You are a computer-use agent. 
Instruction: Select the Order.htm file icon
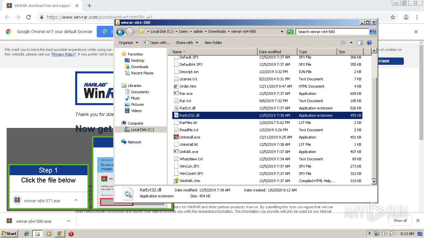tap(176, 86)
